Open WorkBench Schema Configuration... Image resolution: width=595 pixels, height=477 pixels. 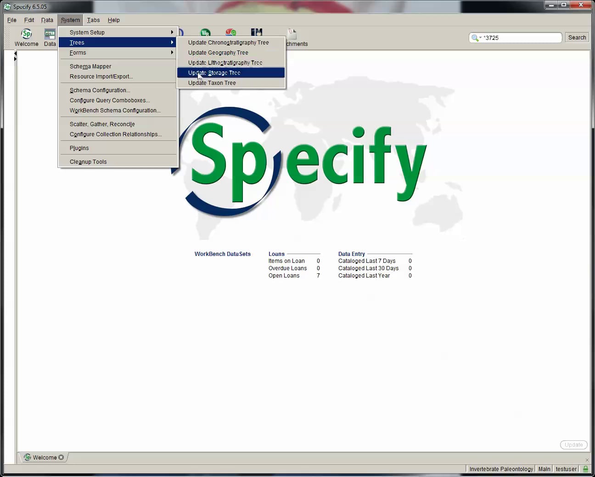click(118, 110)
